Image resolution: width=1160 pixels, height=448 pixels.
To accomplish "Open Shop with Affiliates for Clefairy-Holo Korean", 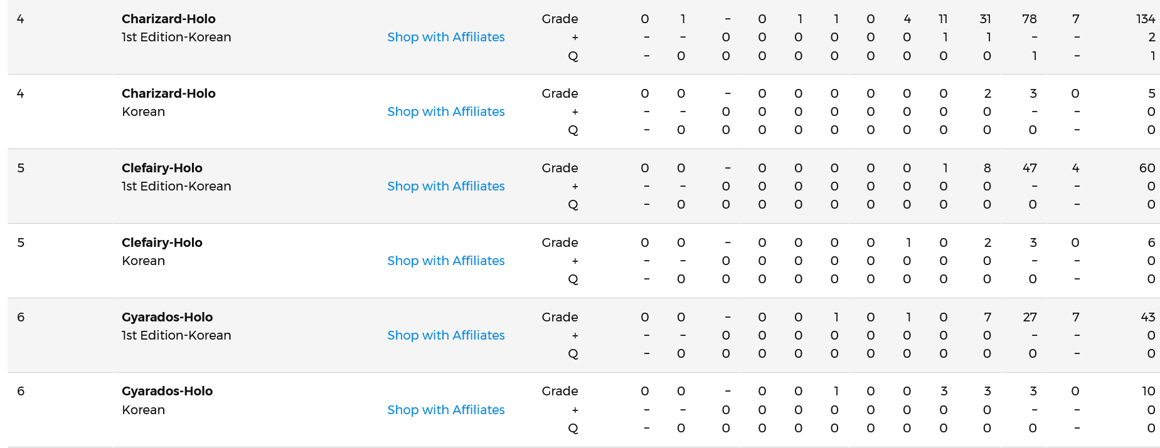I will coord(445,261).
